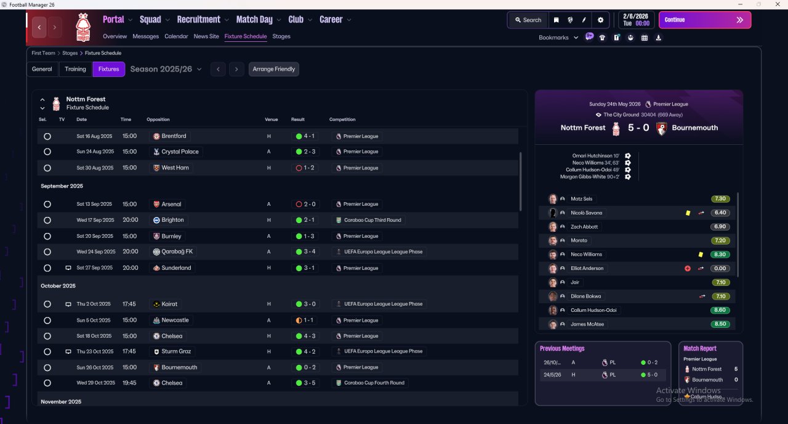This screenshot has width=788, height=424.
Task: Click the globe icon beside Search
Action: [570, 20]
